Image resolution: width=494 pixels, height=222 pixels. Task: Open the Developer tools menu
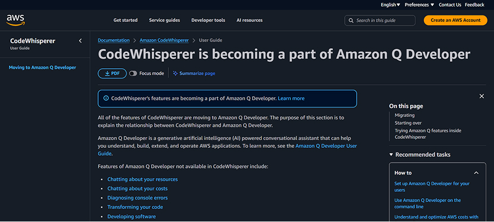click(208, 20)
